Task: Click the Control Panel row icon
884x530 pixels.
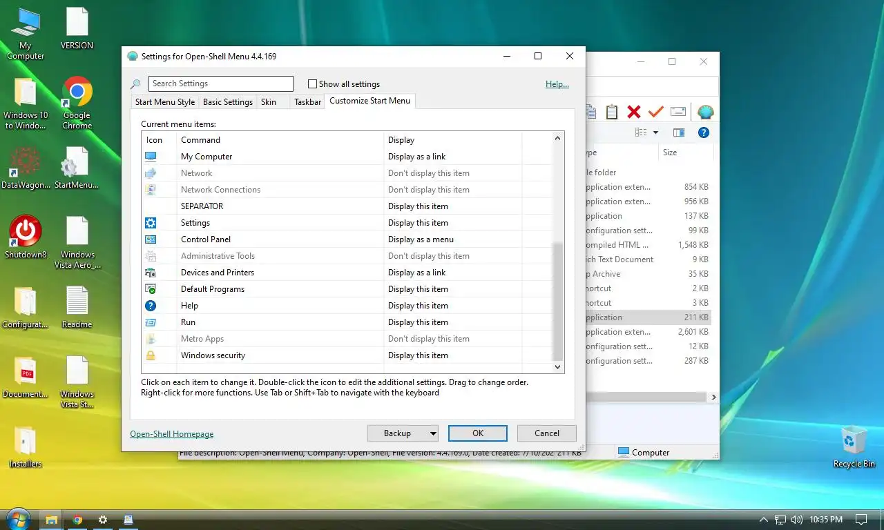Action: click(x=151, y=239)
